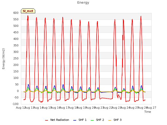Screen dimensions: 167x125
Task: Click the 450 y-axis tick label
Action: coord(16,32)
